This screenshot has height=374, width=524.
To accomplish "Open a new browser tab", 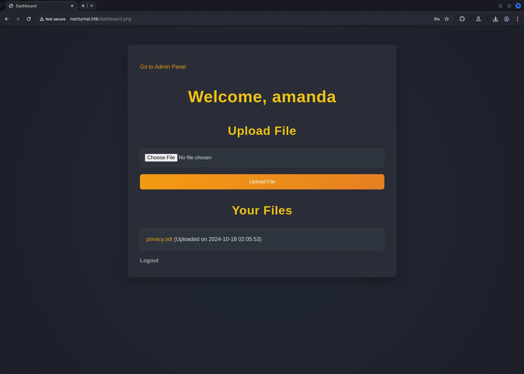I will tap(83, 6).
